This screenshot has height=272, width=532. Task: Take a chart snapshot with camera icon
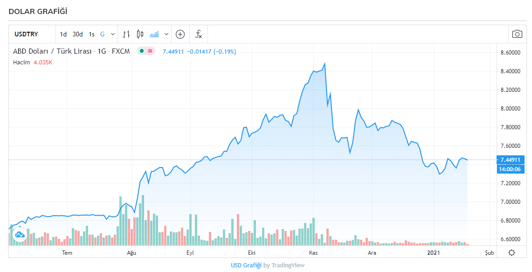(x=517, y=34)
